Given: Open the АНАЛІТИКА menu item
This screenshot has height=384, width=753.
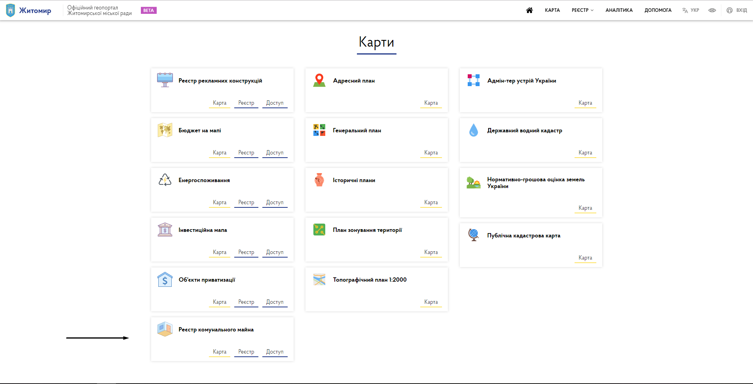Looking at the screenshot, I should pos(619,10).
